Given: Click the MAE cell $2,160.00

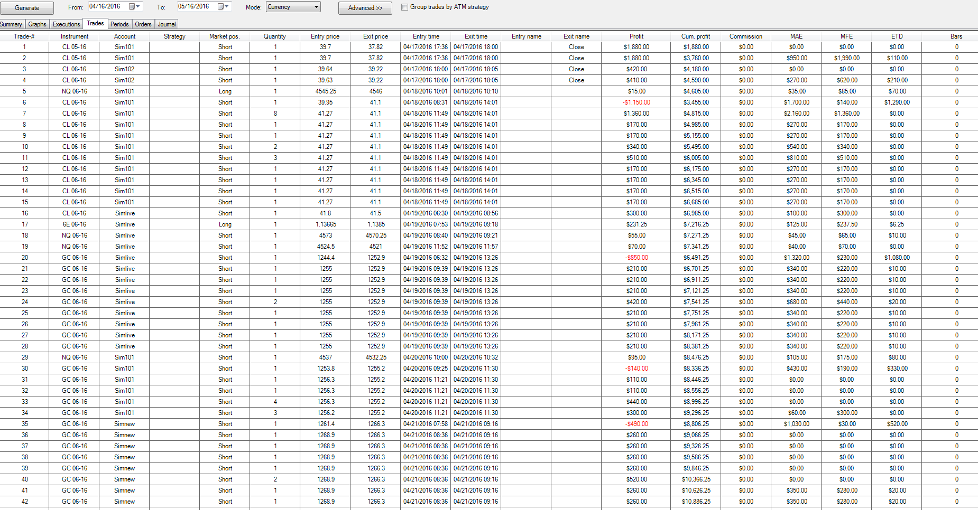Looking at the screenshot, I should (797, 114).
